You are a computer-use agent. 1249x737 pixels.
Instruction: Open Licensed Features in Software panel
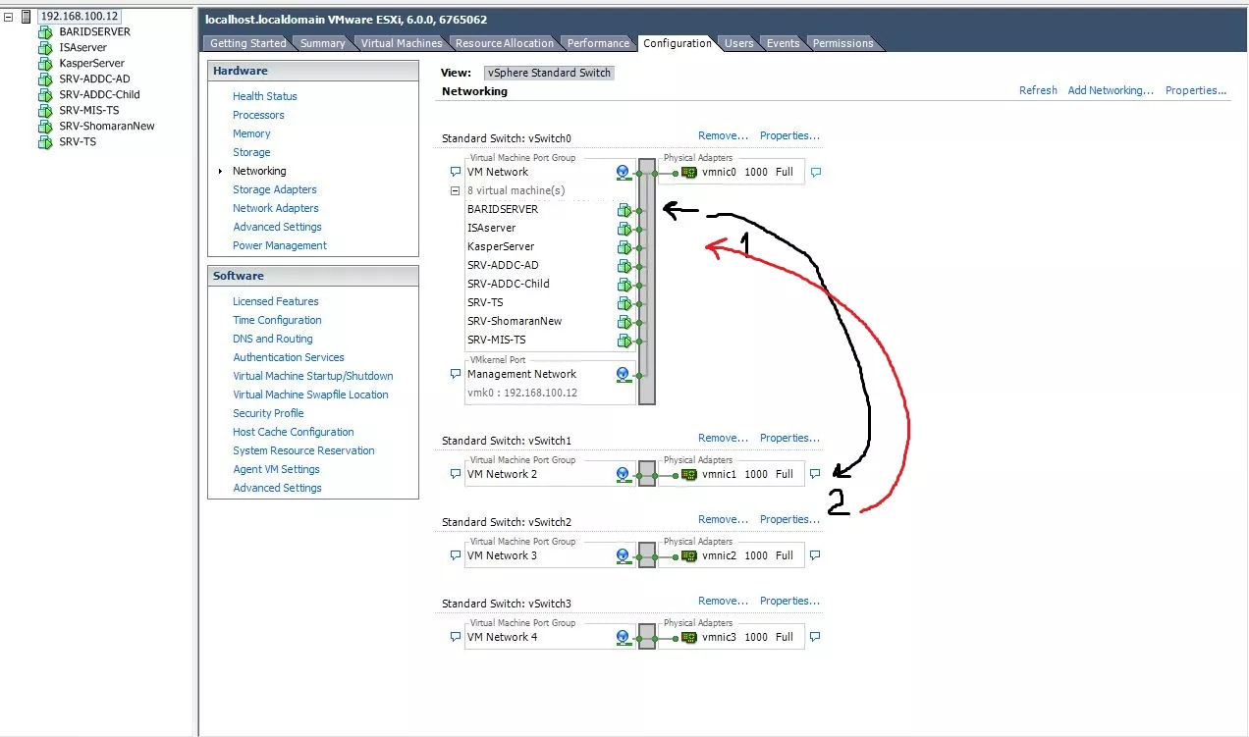pyautogui.click(x=276, y=301)
